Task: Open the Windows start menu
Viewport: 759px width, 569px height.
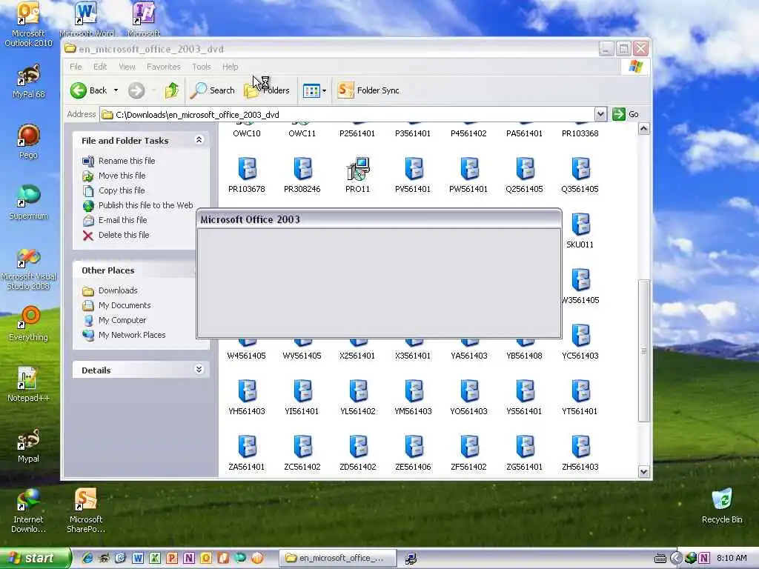Action: click(34, 559)
